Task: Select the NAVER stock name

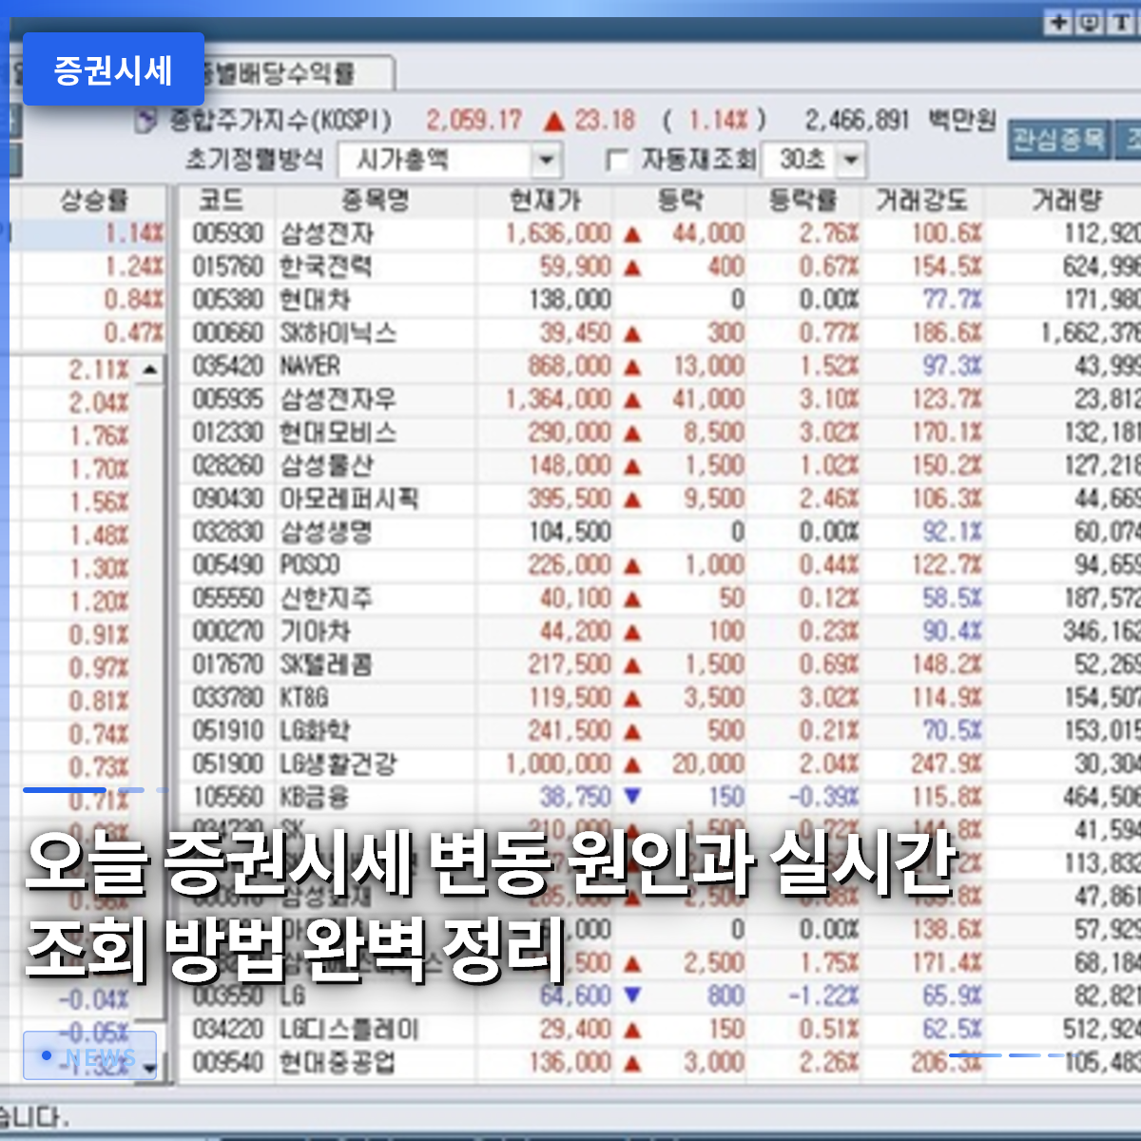Action: pyautogui.click(x=310, y=366)
